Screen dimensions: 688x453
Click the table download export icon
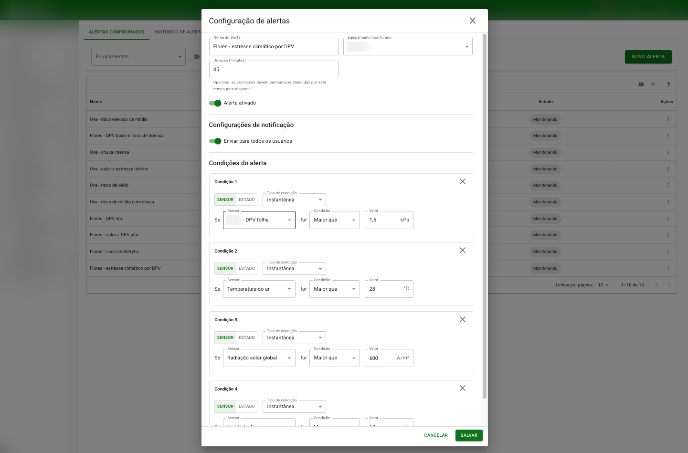668,84
